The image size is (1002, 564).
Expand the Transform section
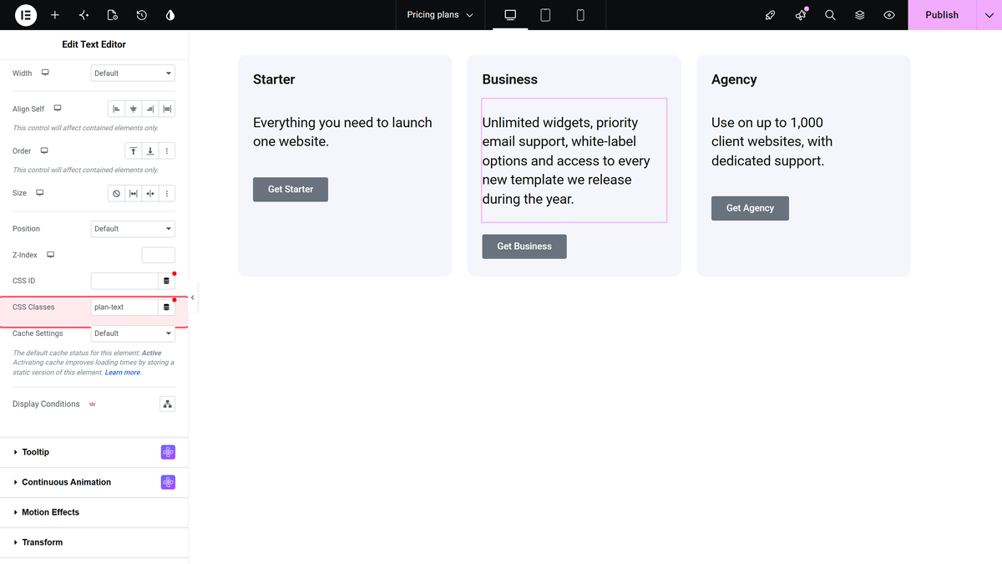[x=94, y=542]
